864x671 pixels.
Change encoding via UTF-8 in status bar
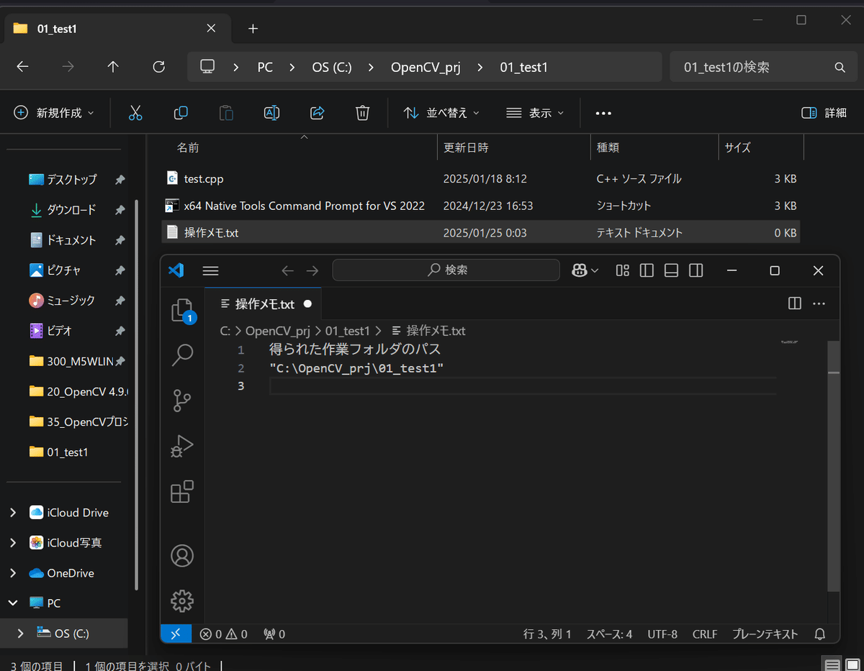click(x=662, y=634)
